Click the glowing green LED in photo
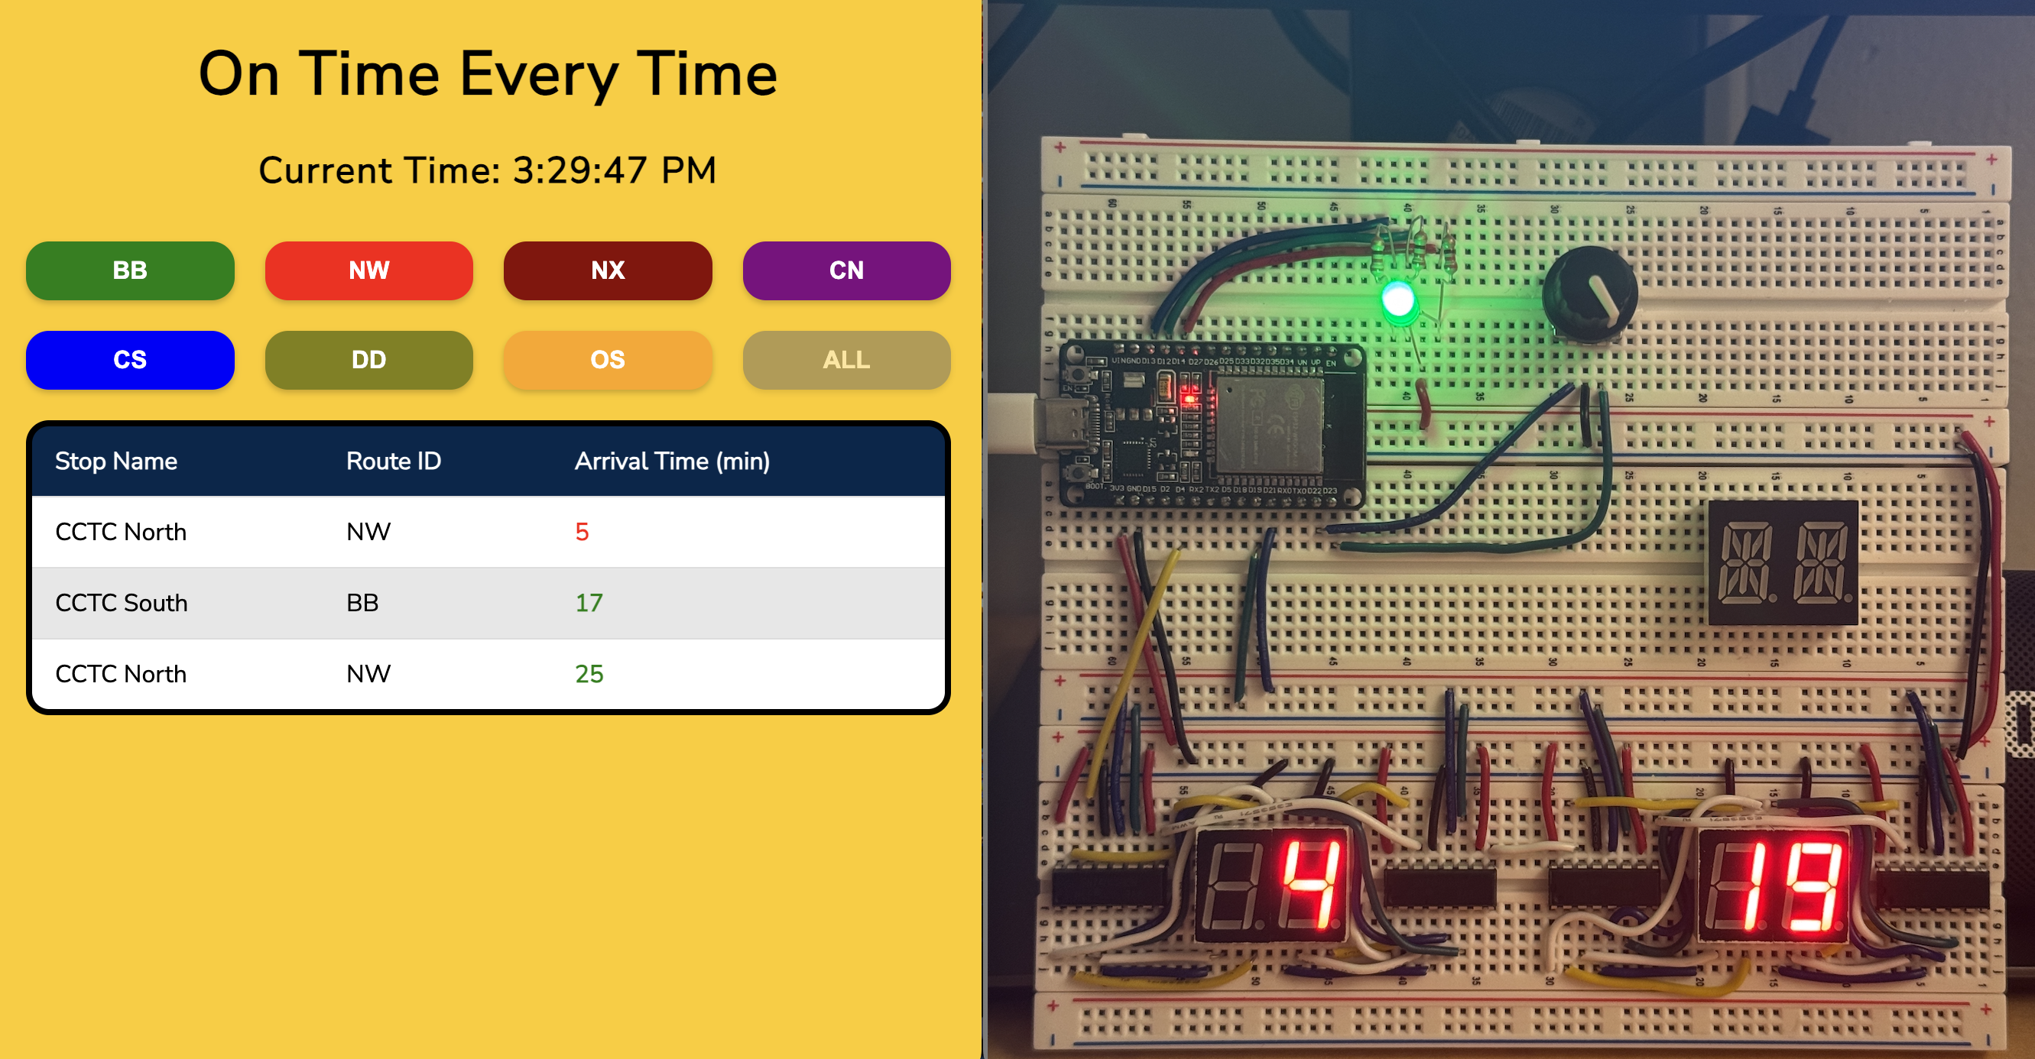Viewport: 2035px width, 1059px height. pyautogui.click(x=1398, y=301)
